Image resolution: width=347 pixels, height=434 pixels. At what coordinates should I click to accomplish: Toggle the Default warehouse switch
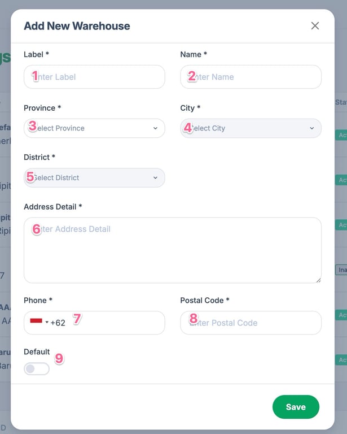37,368
